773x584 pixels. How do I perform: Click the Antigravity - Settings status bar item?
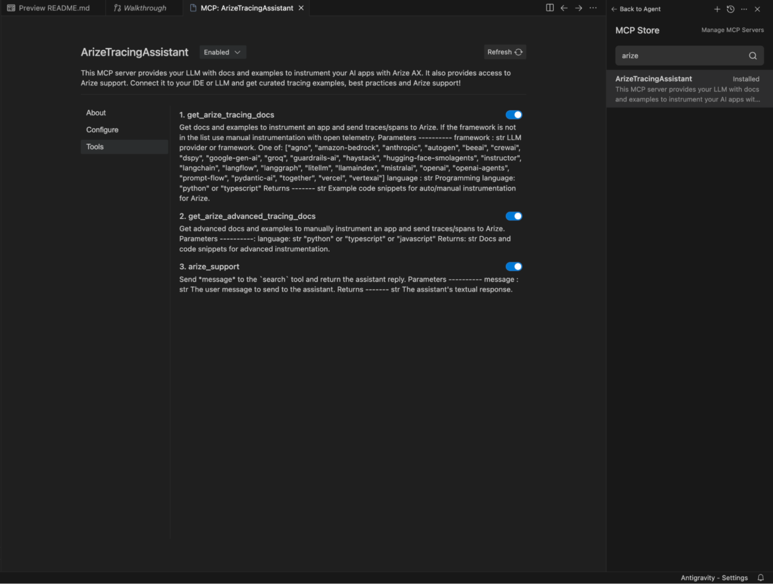point(714,577)
